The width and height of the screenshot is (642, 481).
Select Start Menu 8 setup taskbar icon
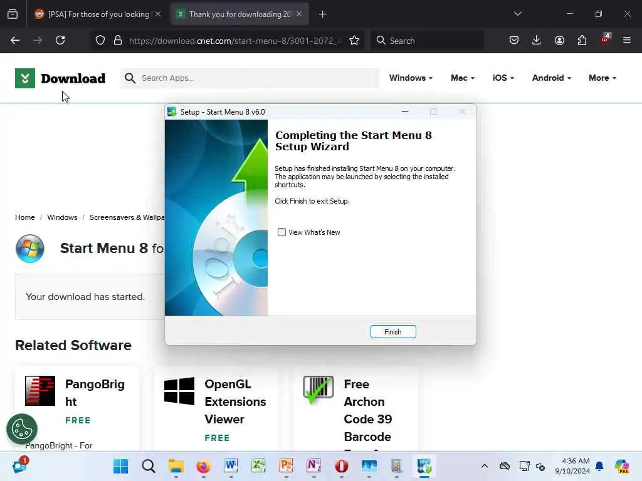424,466
